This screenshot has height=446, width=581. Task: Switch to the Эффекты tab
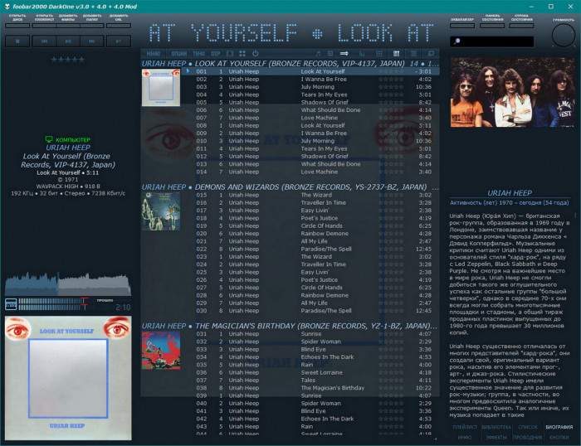point(496,437)
